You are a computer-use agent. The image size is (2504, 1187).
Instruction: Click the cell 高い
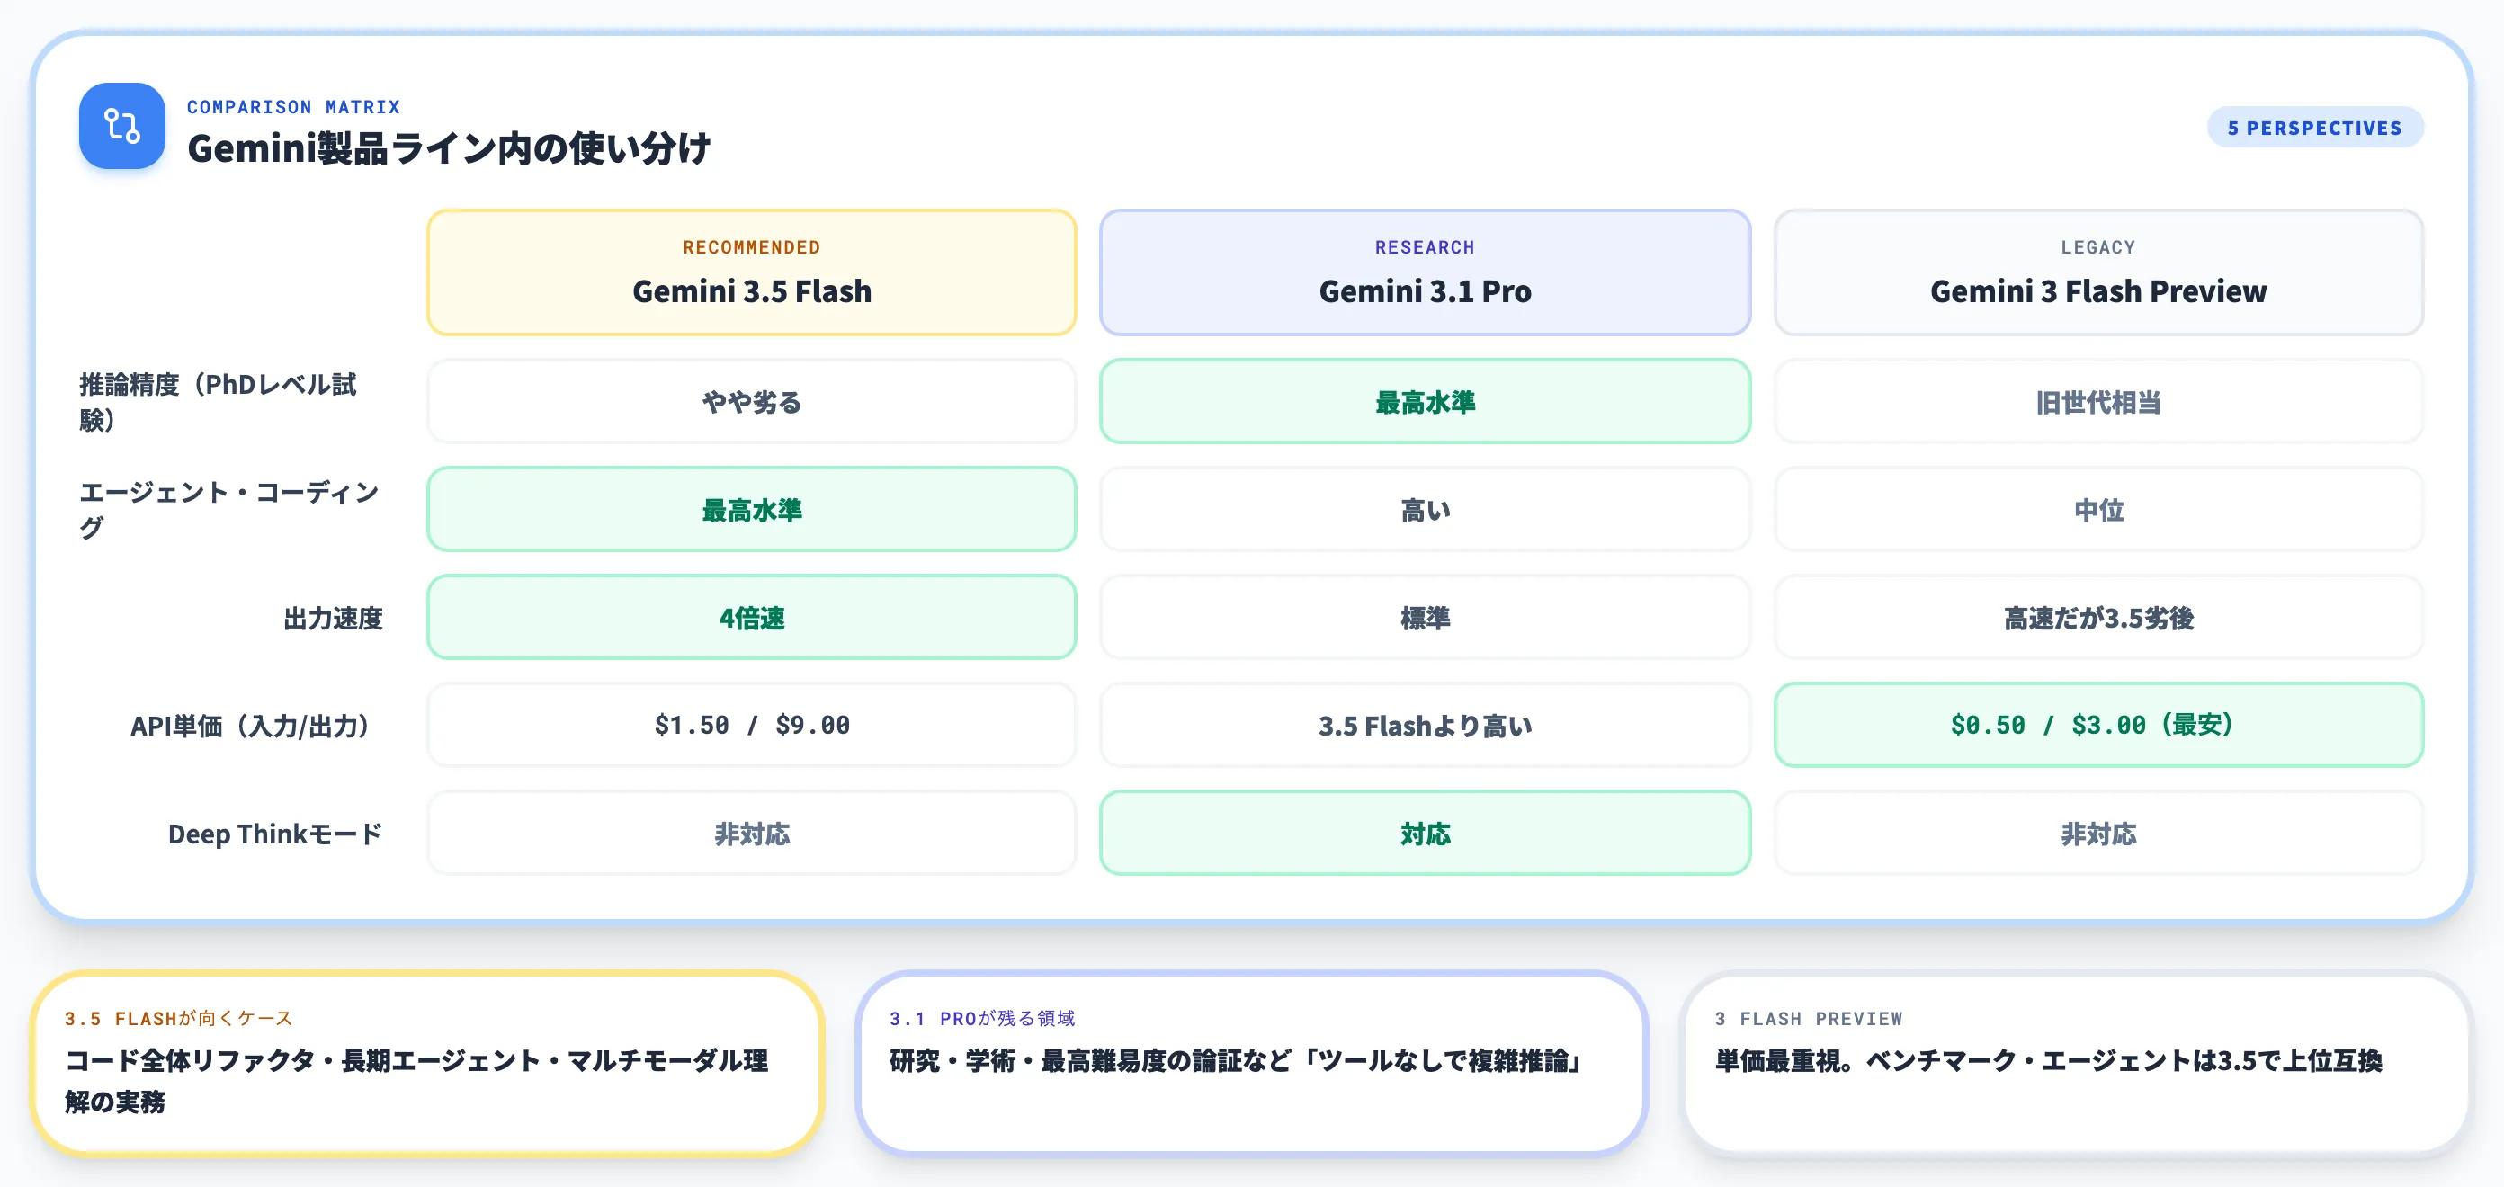(x=1424, y=509)
